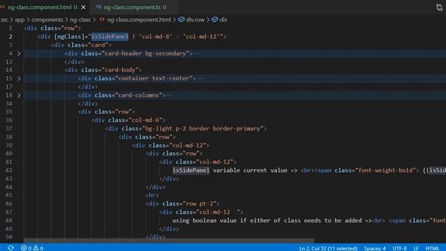Click 'card-body' class on line 14
The height and width of the screenshot is (251, 446).
[x=120, y=70]
